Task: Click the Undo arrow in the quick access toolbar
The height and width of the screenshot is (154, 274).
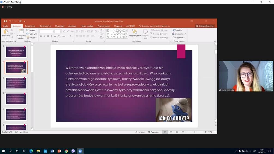Action: 10,21
